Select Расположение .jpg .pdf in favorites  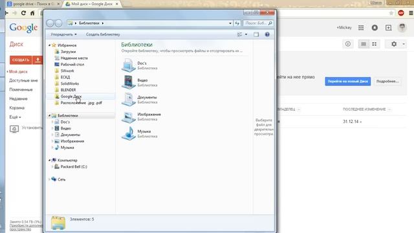81,103
